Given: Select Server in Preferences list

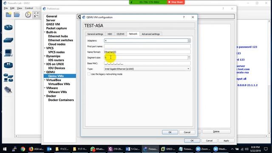Looking at the screenshot, I should 51,20.
